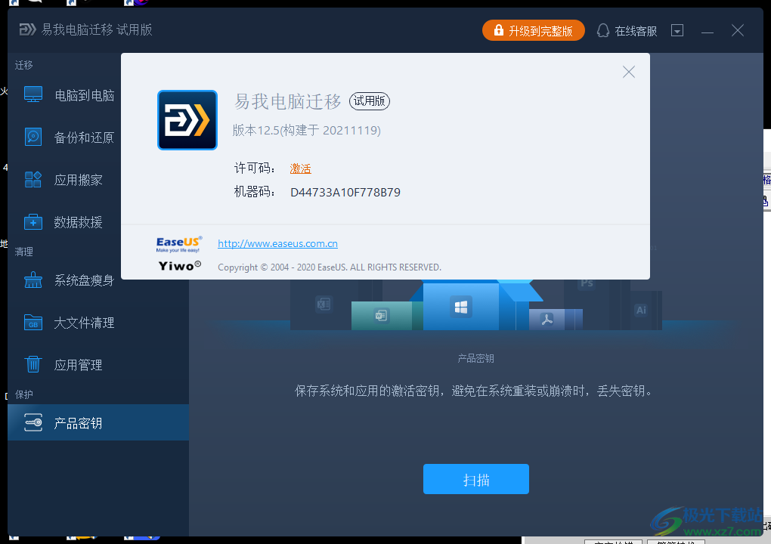Select the 系统盘瘦身 system disk cleanup icon
Image resolution: width=771 pixels, height=544 pixels.
pyautogui.click(x=32, y=280)
